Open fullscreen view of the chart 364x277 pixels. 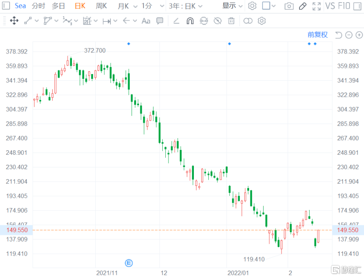[x=316, y=6]
